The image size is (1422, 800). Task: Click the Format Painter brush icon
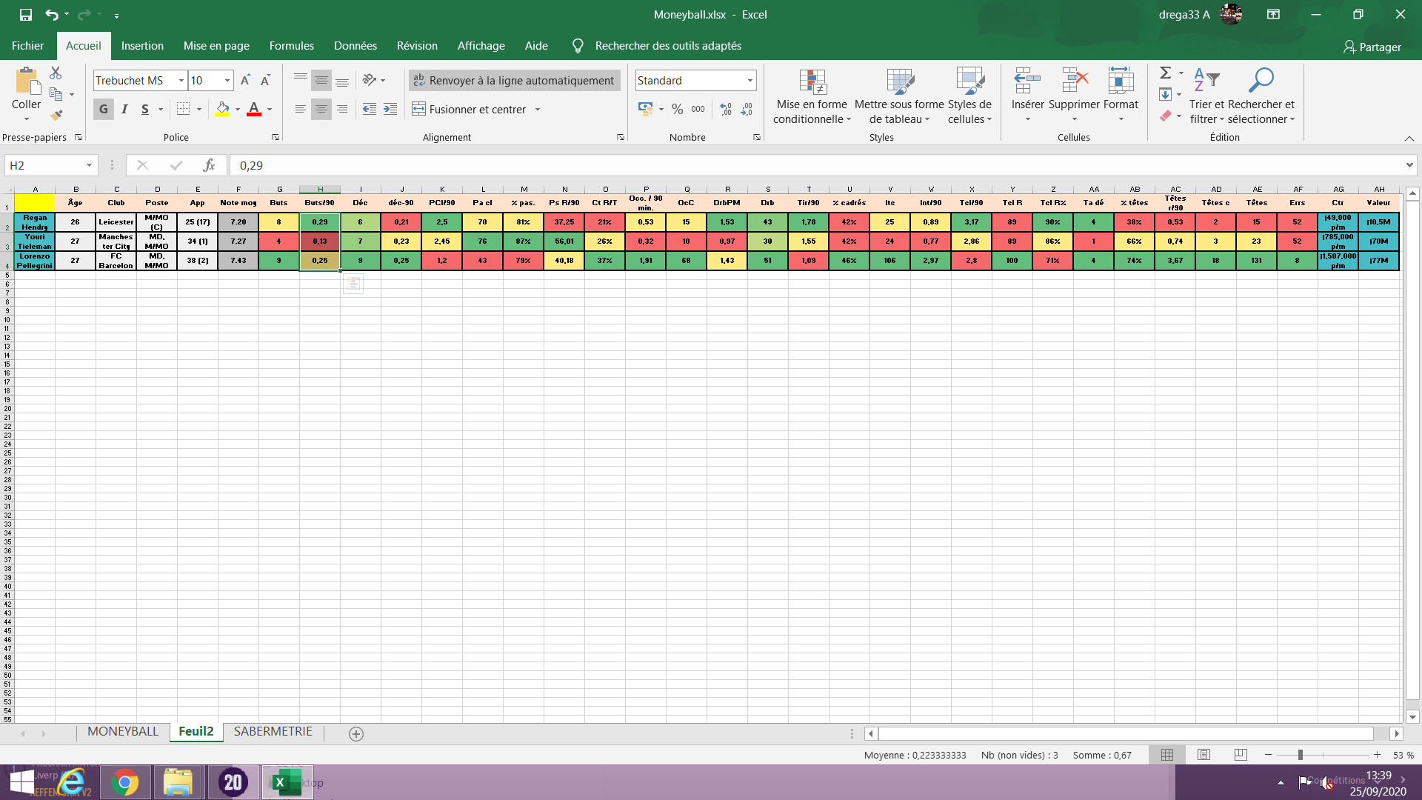coord(56,115)
